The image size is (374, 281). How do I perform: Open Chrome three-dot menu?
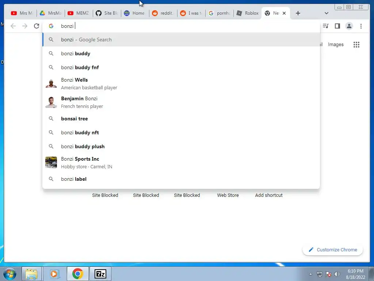pyautogui.click(x=361, y=26)
